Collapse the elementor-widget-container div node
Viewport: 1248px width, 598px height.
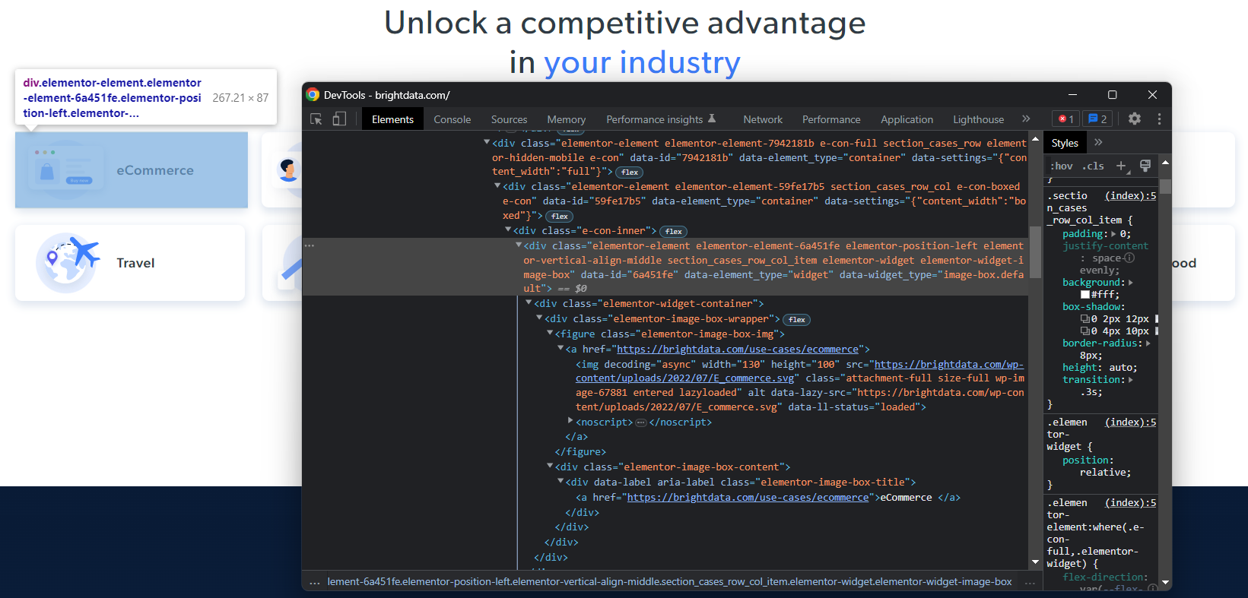[x=529, y=303]
